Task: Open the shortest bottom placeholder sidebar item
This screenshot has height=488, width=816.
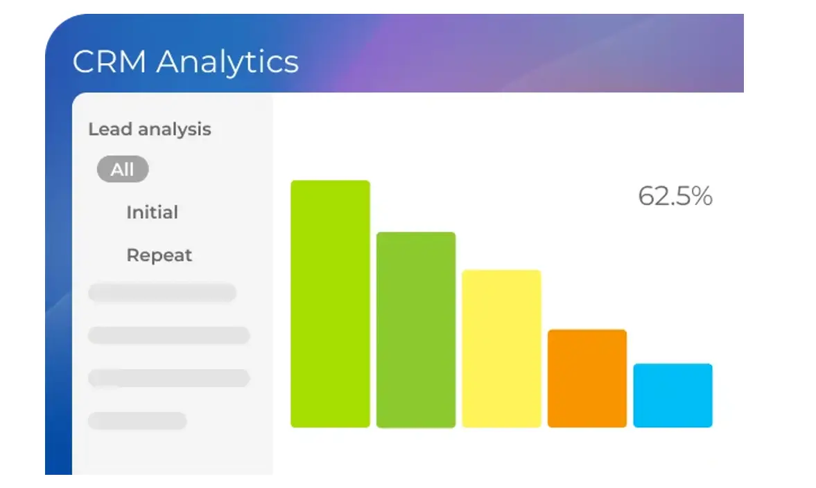Action: point(137,421)
